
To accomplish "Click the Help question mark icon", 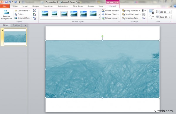I will [x=175, y=6].
